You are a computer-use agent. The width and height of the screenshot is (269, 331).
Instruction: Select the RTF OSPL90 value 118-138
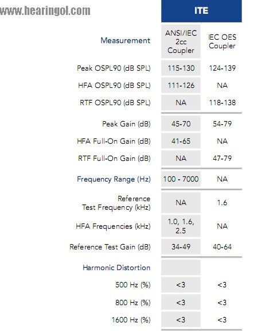[222, 103]
